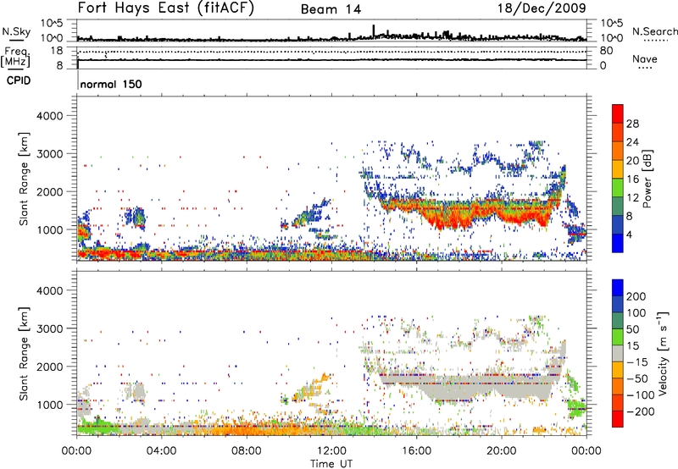
Task: Select the "200" velocity scale label
Action: click(636, 296)
